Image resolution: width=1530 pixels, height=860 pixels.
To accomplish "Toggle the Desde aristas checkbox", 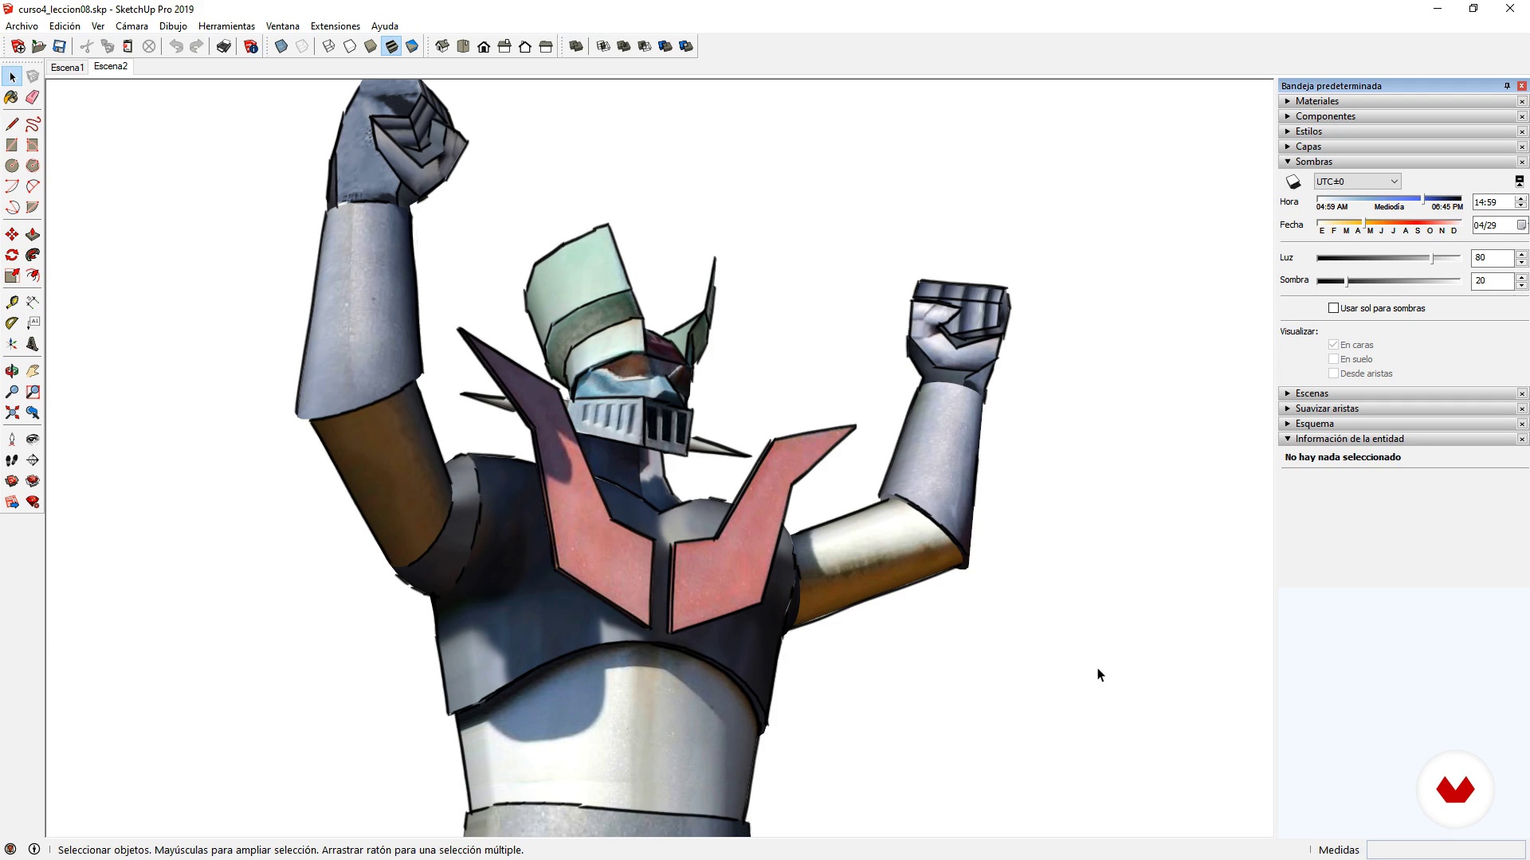I will 1333,373.
